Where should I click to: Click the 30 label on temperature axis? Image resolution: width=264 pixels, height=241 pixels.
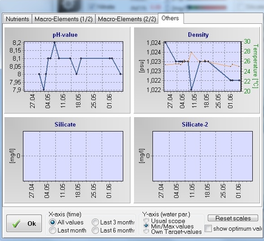click(247, 41)
